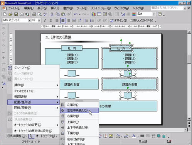Open the line color dropdown arrow
This screenshot has width=192, height=145.
click(130, 136)
